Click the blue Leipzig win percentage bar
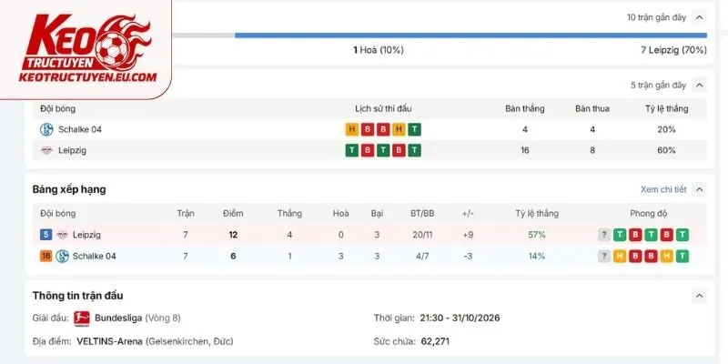 tap(470, 35)
